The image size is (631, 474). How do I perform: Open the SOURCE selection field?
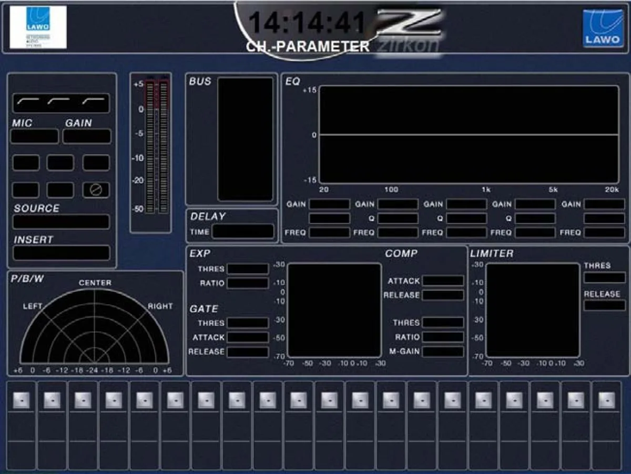point(61,221)
